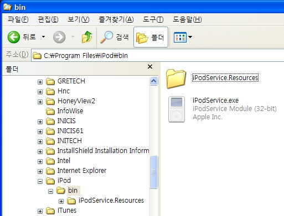This screenshot has width=284, height=216.
Task: Select the iTunes folder icon in tree
Action: pyautogui.click(x=50, y=210)
